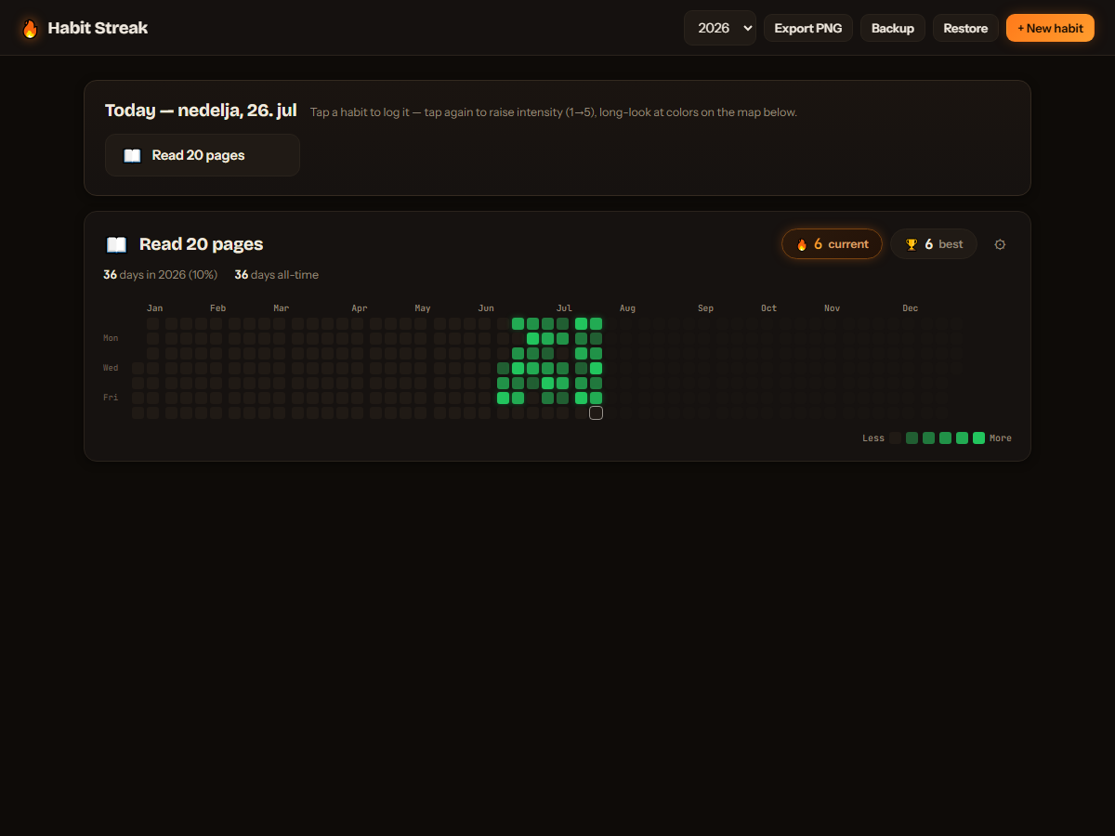Click the 'More' legend label
This screenshot has height=836, width=1115.
click(1001, 438)
